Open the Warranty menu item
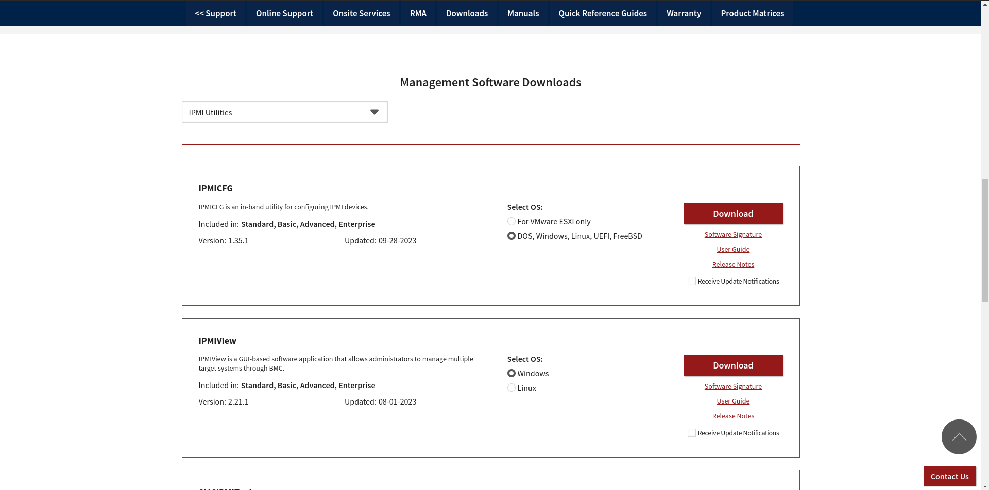989x490 pixels. (x=684, y=13)
